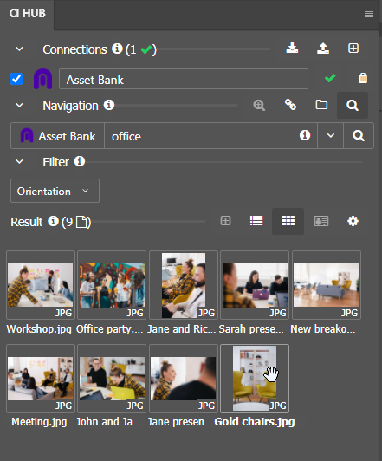Screen dimensions: 382x461
Task: Uncheck the Asset Bank connection checkbox
Action: click(16, 79)
